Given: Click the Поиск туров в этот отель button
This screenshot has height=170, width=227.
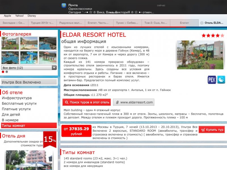Looking at the screenshot, I should click(87, 102).
